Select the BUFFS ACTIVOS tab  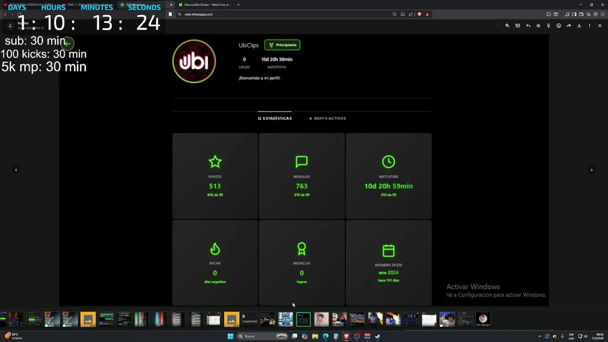click(x=327, y=118)
